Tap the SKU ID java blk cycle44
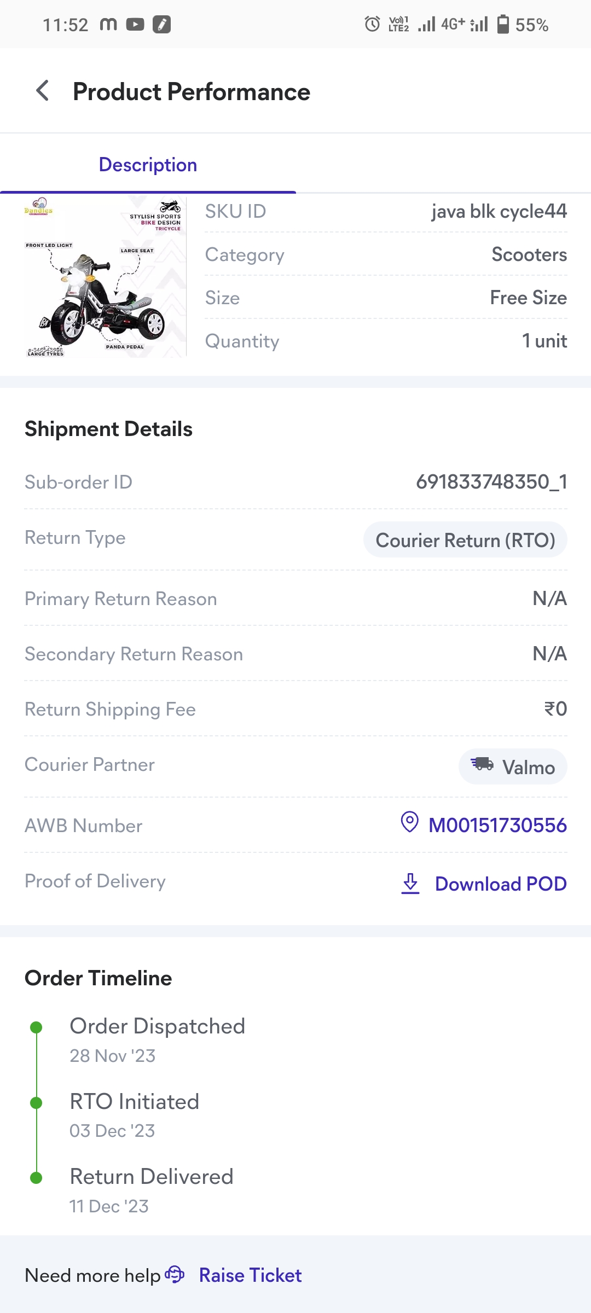 coord(499,211)
